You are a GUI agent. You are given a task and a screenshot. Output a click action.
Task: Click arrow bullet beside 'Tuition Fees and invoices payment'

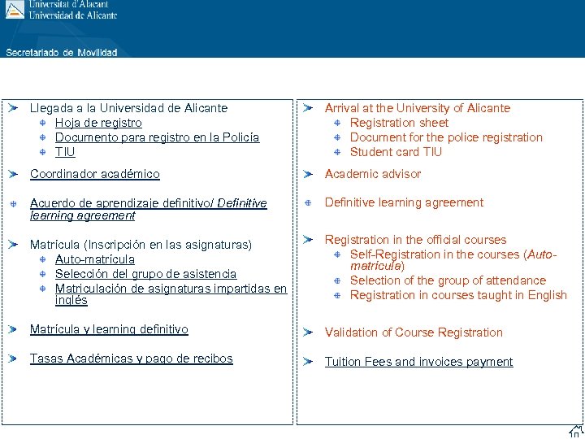pos(308,361)
